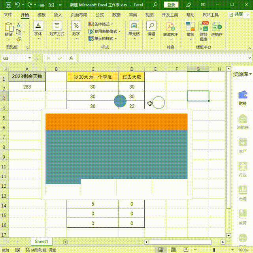
Task: Click the strikethrough ab icon
Action: (42, 5)
